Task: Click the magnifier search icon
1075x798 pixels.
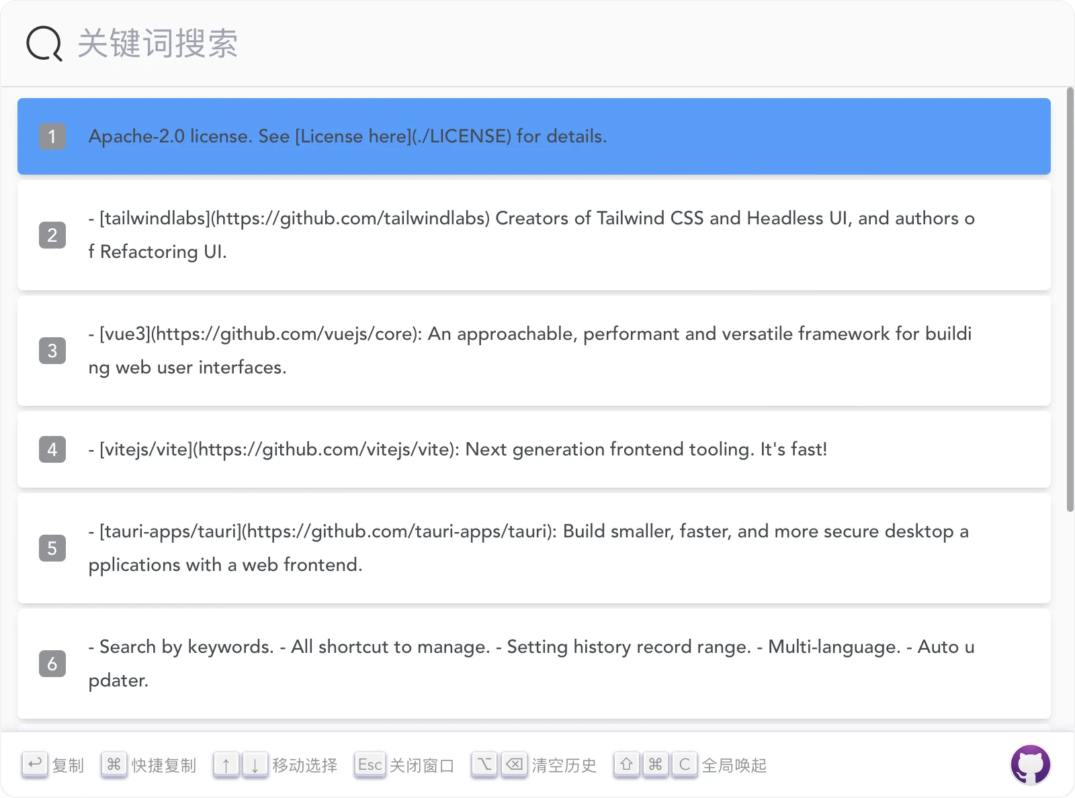Action: point(44,44)
